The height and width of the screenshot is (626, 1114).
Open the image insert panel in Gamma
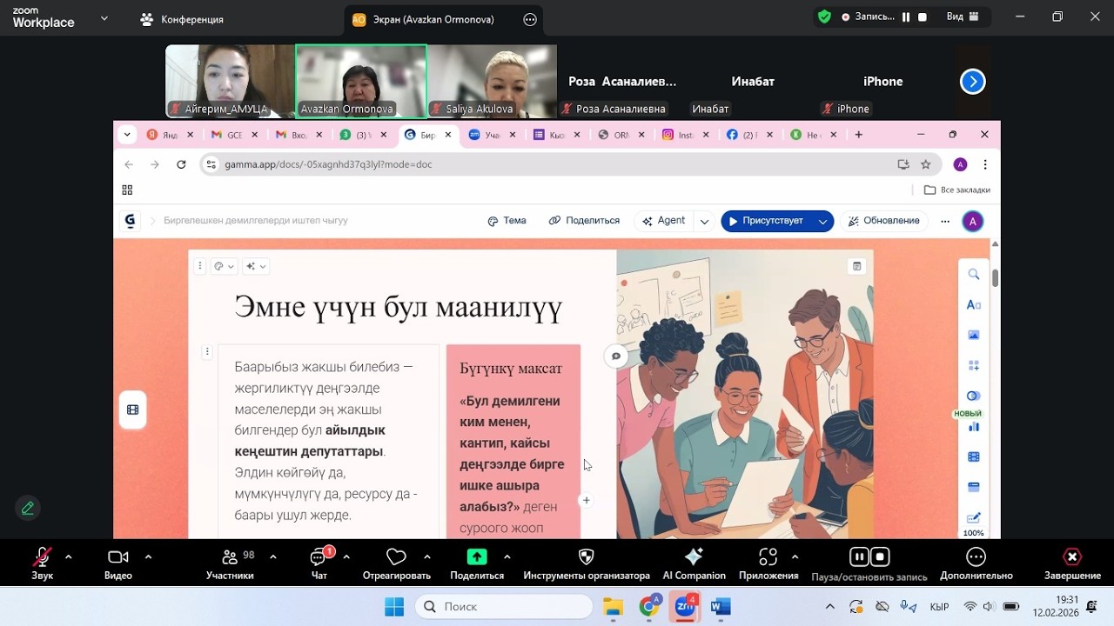coord(973,335)
